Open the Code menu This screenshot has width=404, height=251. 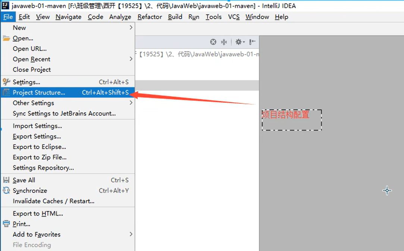tap(95, 17)
